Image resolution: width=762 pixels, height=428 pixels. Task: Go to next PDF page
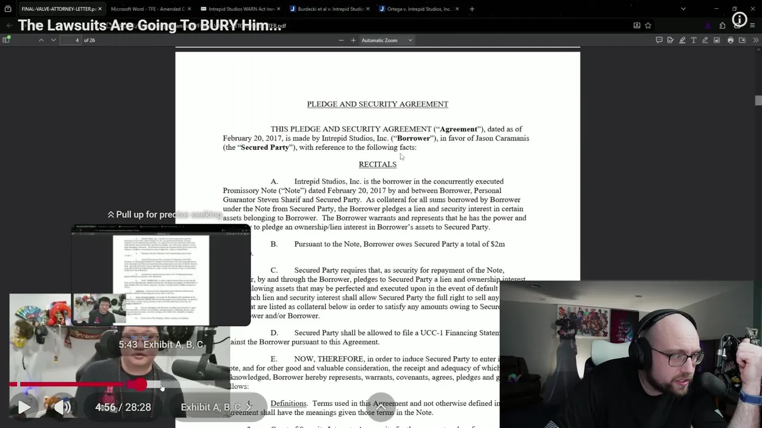coord(53,40)
